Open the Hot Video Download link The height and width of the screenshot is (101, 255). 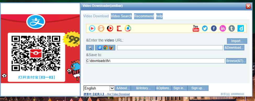coord(107,94)
